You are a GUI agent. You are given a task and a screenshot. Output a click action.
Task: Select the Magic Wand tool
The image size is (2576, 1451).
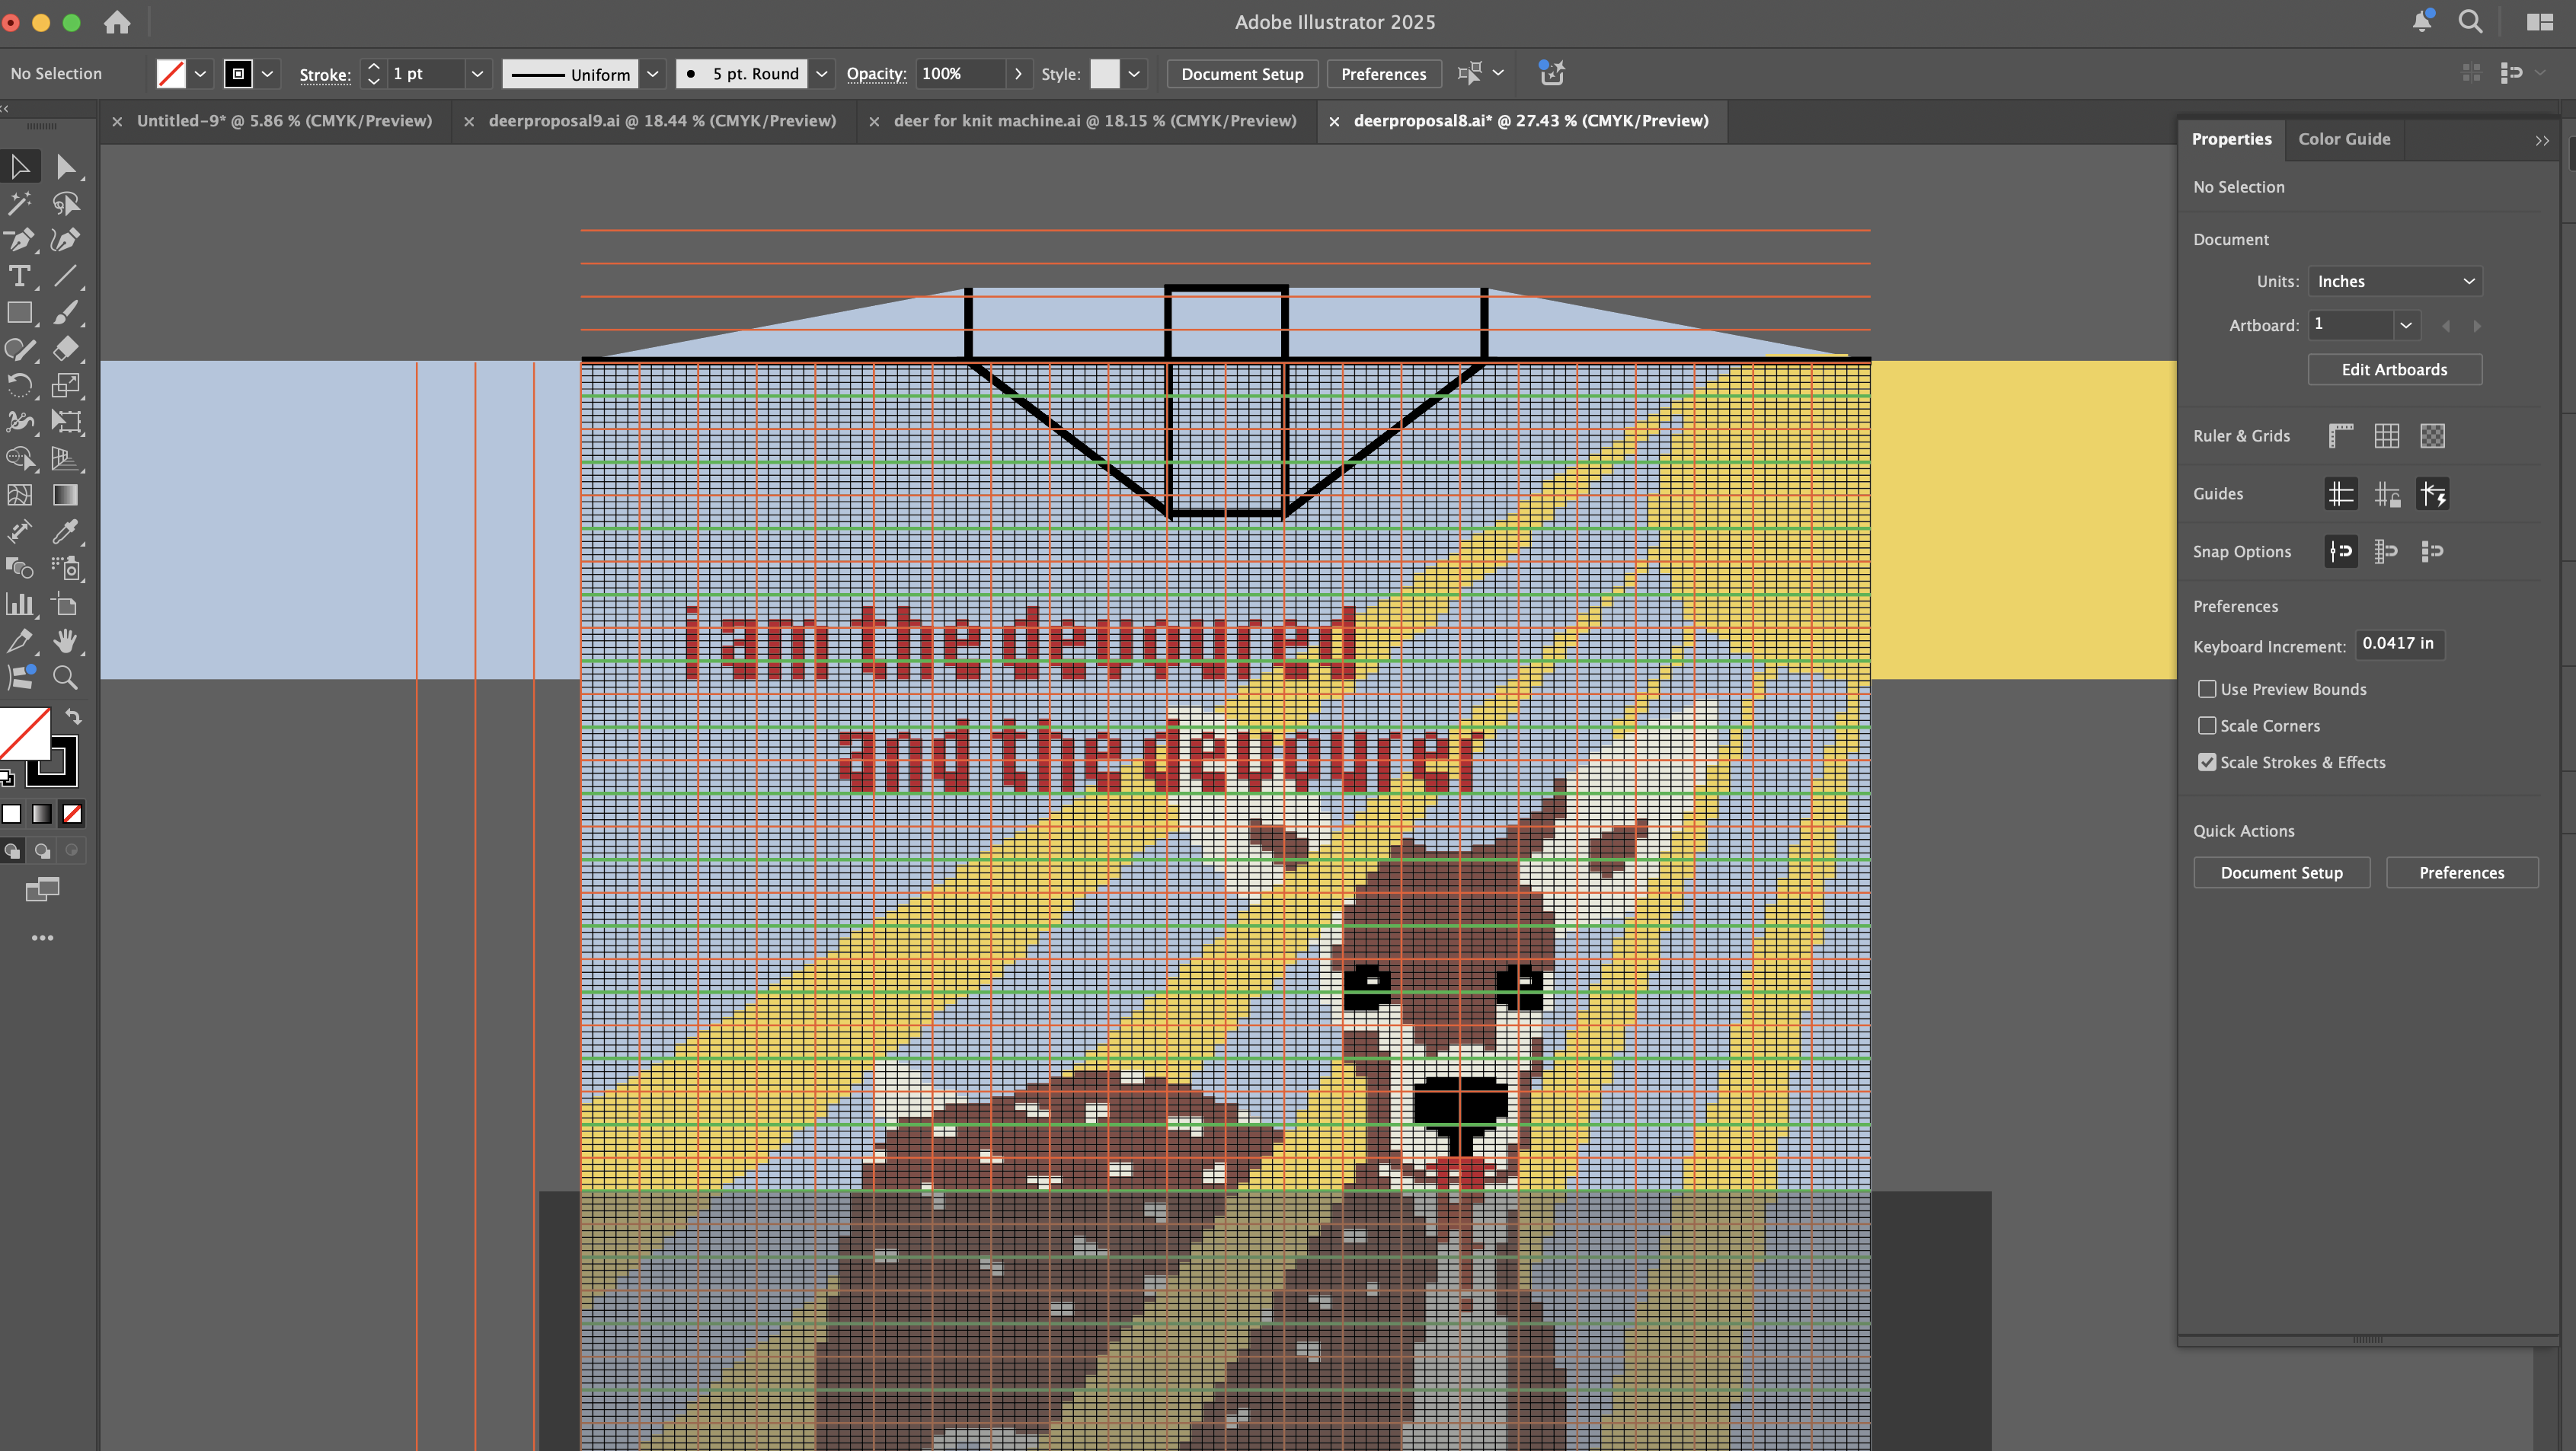(19, 204)
